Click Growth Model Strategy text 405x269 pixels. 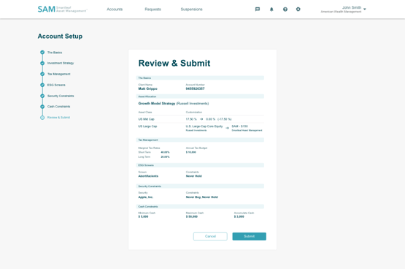pos(157,104)
